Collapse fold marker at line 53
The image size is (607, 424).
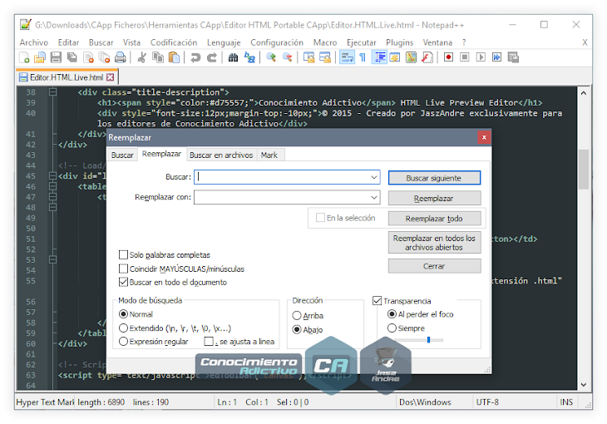click(52, 259)
